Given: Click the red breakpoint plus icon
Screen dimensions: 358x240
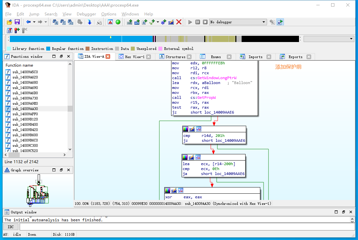Looking at the screenshot, I should coord(17,31).
